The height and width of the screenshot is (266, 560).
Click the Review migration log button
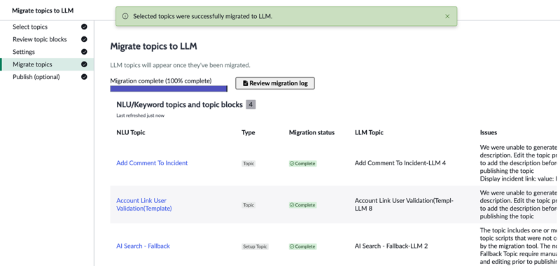275,83
